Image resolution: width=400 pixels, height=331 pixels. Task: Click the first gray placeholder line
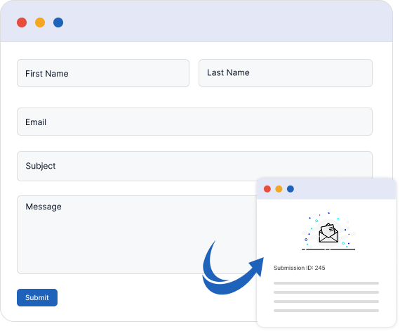click(326, 283)
